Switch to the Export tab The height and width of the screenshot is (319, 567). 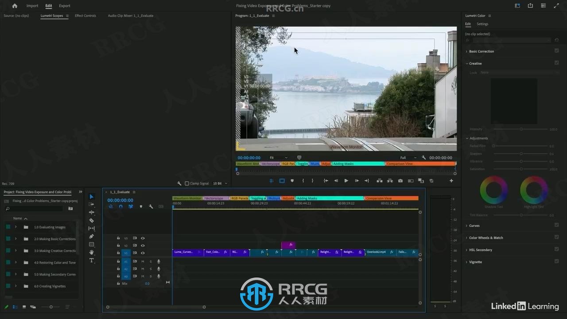[64, 6]
